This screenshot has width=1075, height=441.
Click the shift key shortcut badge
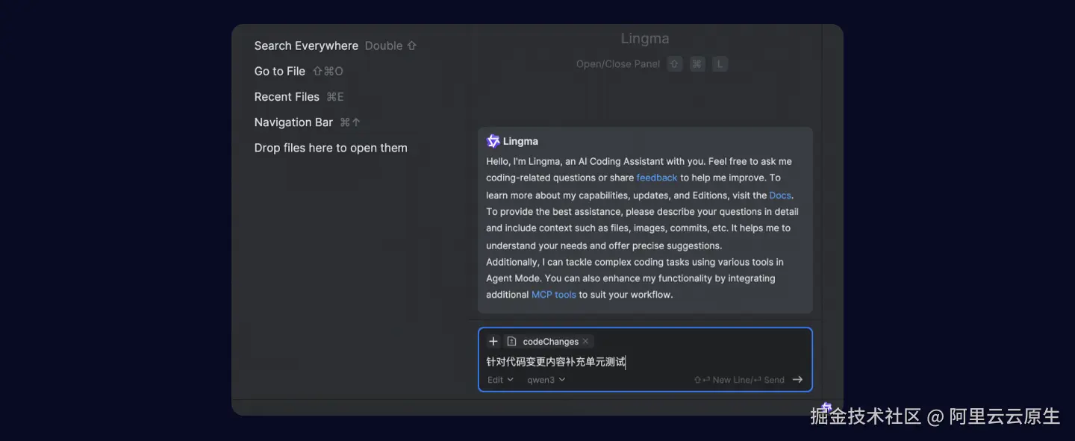tap(675, 64)
